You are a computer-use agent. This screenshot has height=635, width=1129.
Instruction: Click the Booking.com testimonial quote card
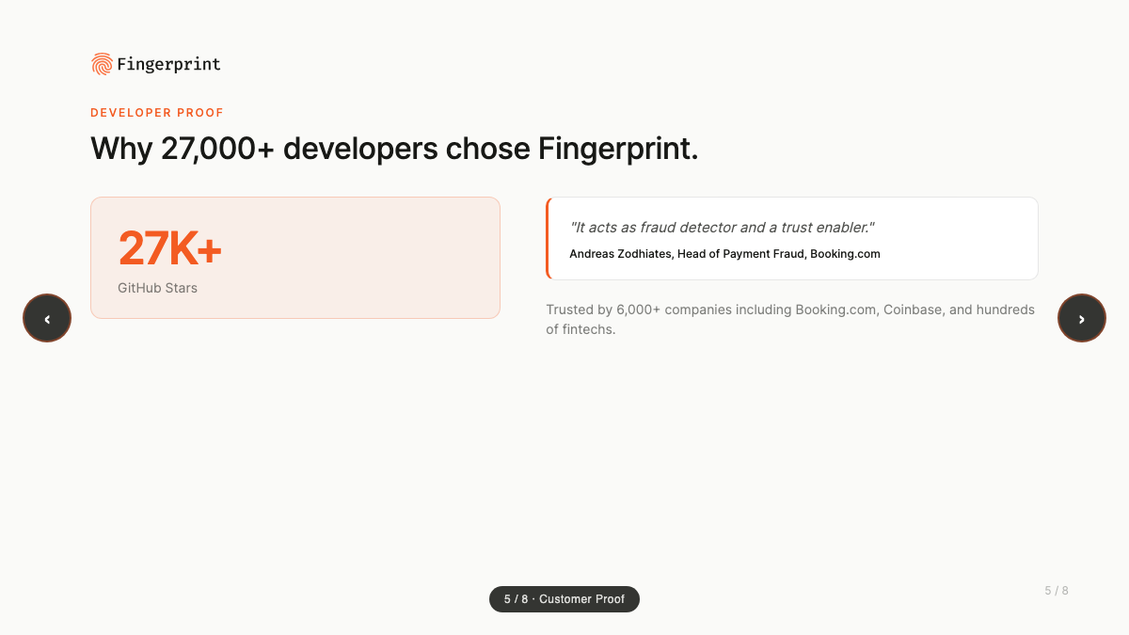click(792, 238)
